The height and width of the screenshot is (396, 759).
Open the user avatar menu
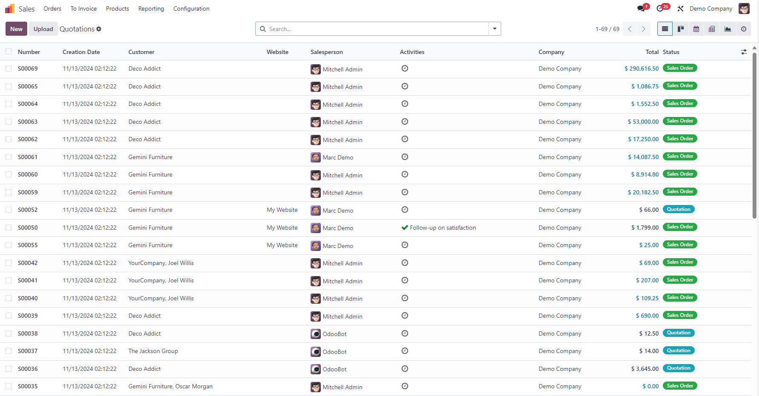click(744, 9)
